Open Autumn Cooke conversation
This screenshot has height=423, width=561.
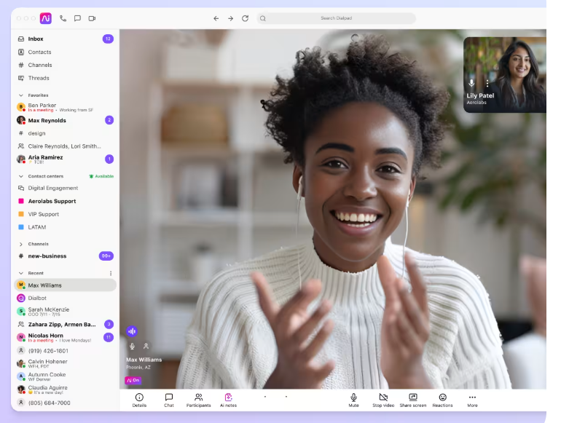[x=66, y=376]
